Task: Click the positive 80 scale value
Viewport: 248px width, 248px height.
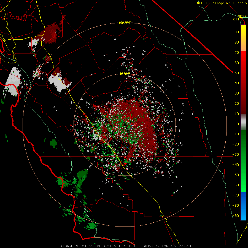Action: click(x=237, y=42)
